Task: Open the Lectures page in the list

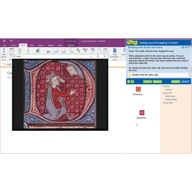Action: 166,86
